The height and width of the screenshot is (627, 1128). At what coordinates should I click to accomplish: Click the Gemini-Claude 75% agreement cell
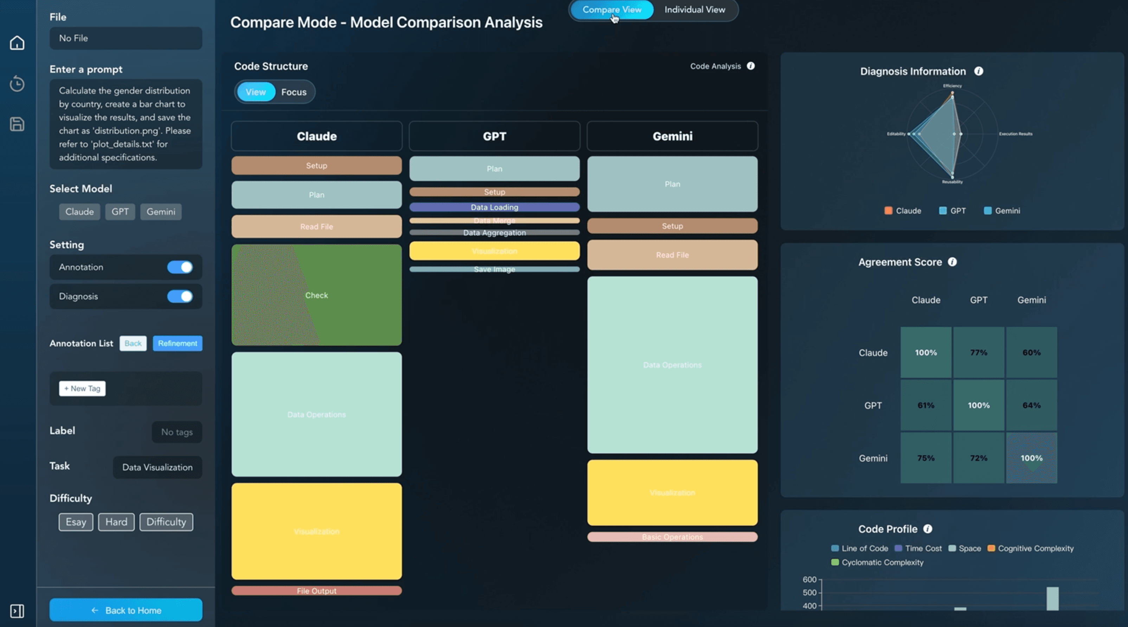click(926, 458)
